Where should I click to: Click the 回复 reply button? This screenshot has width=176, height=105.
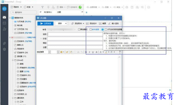pos(105,7)
